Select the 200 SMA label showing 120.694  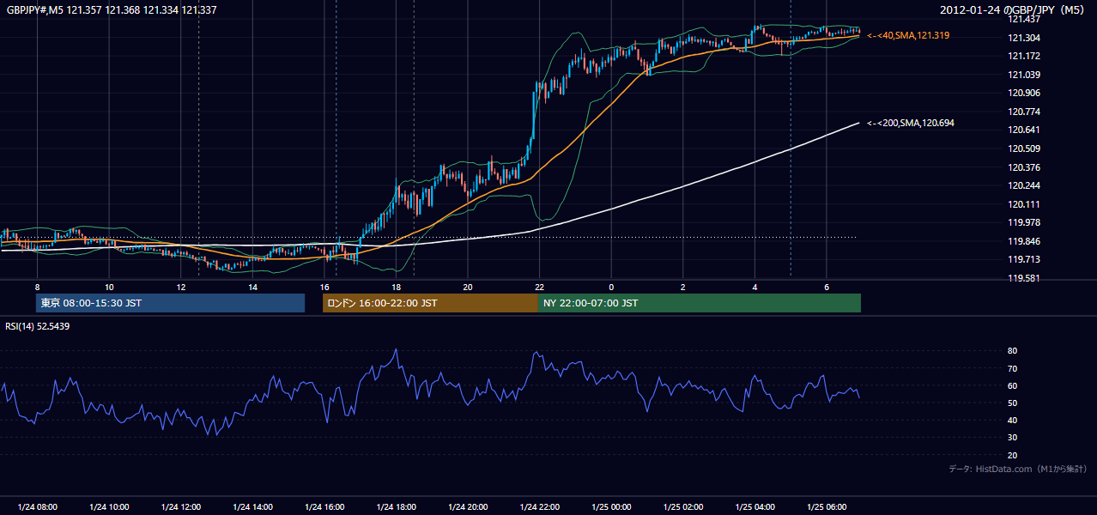[910, 124]
